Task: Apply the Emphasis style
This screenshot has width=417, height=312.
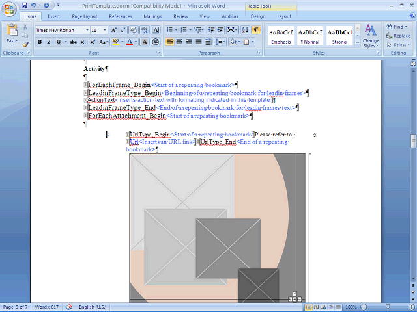Action: click(281, 36)
